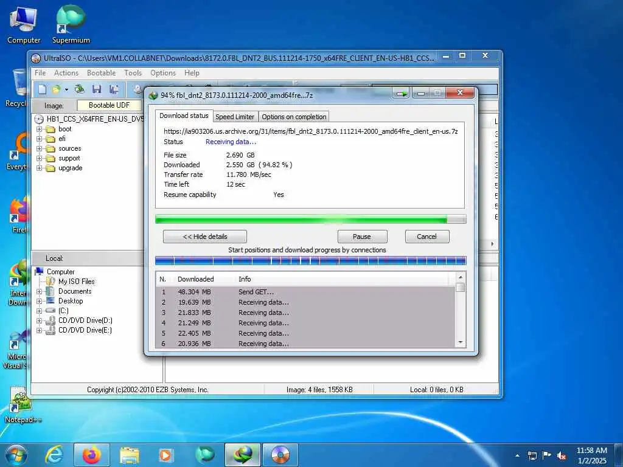Click the green arrow button in download dialog title bar
Viewport: 623px width, 467px height.
tap(402, 94)
